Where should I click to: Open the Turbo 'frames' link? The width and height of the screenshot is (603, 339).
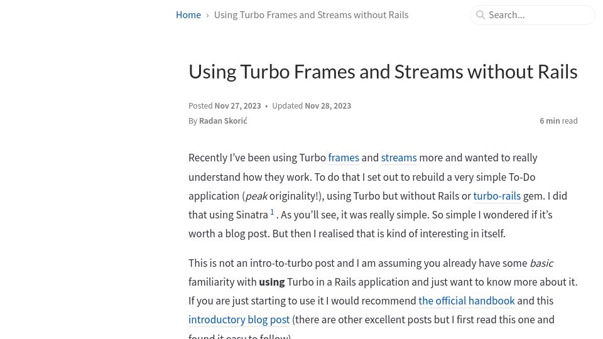pos(344,158)
